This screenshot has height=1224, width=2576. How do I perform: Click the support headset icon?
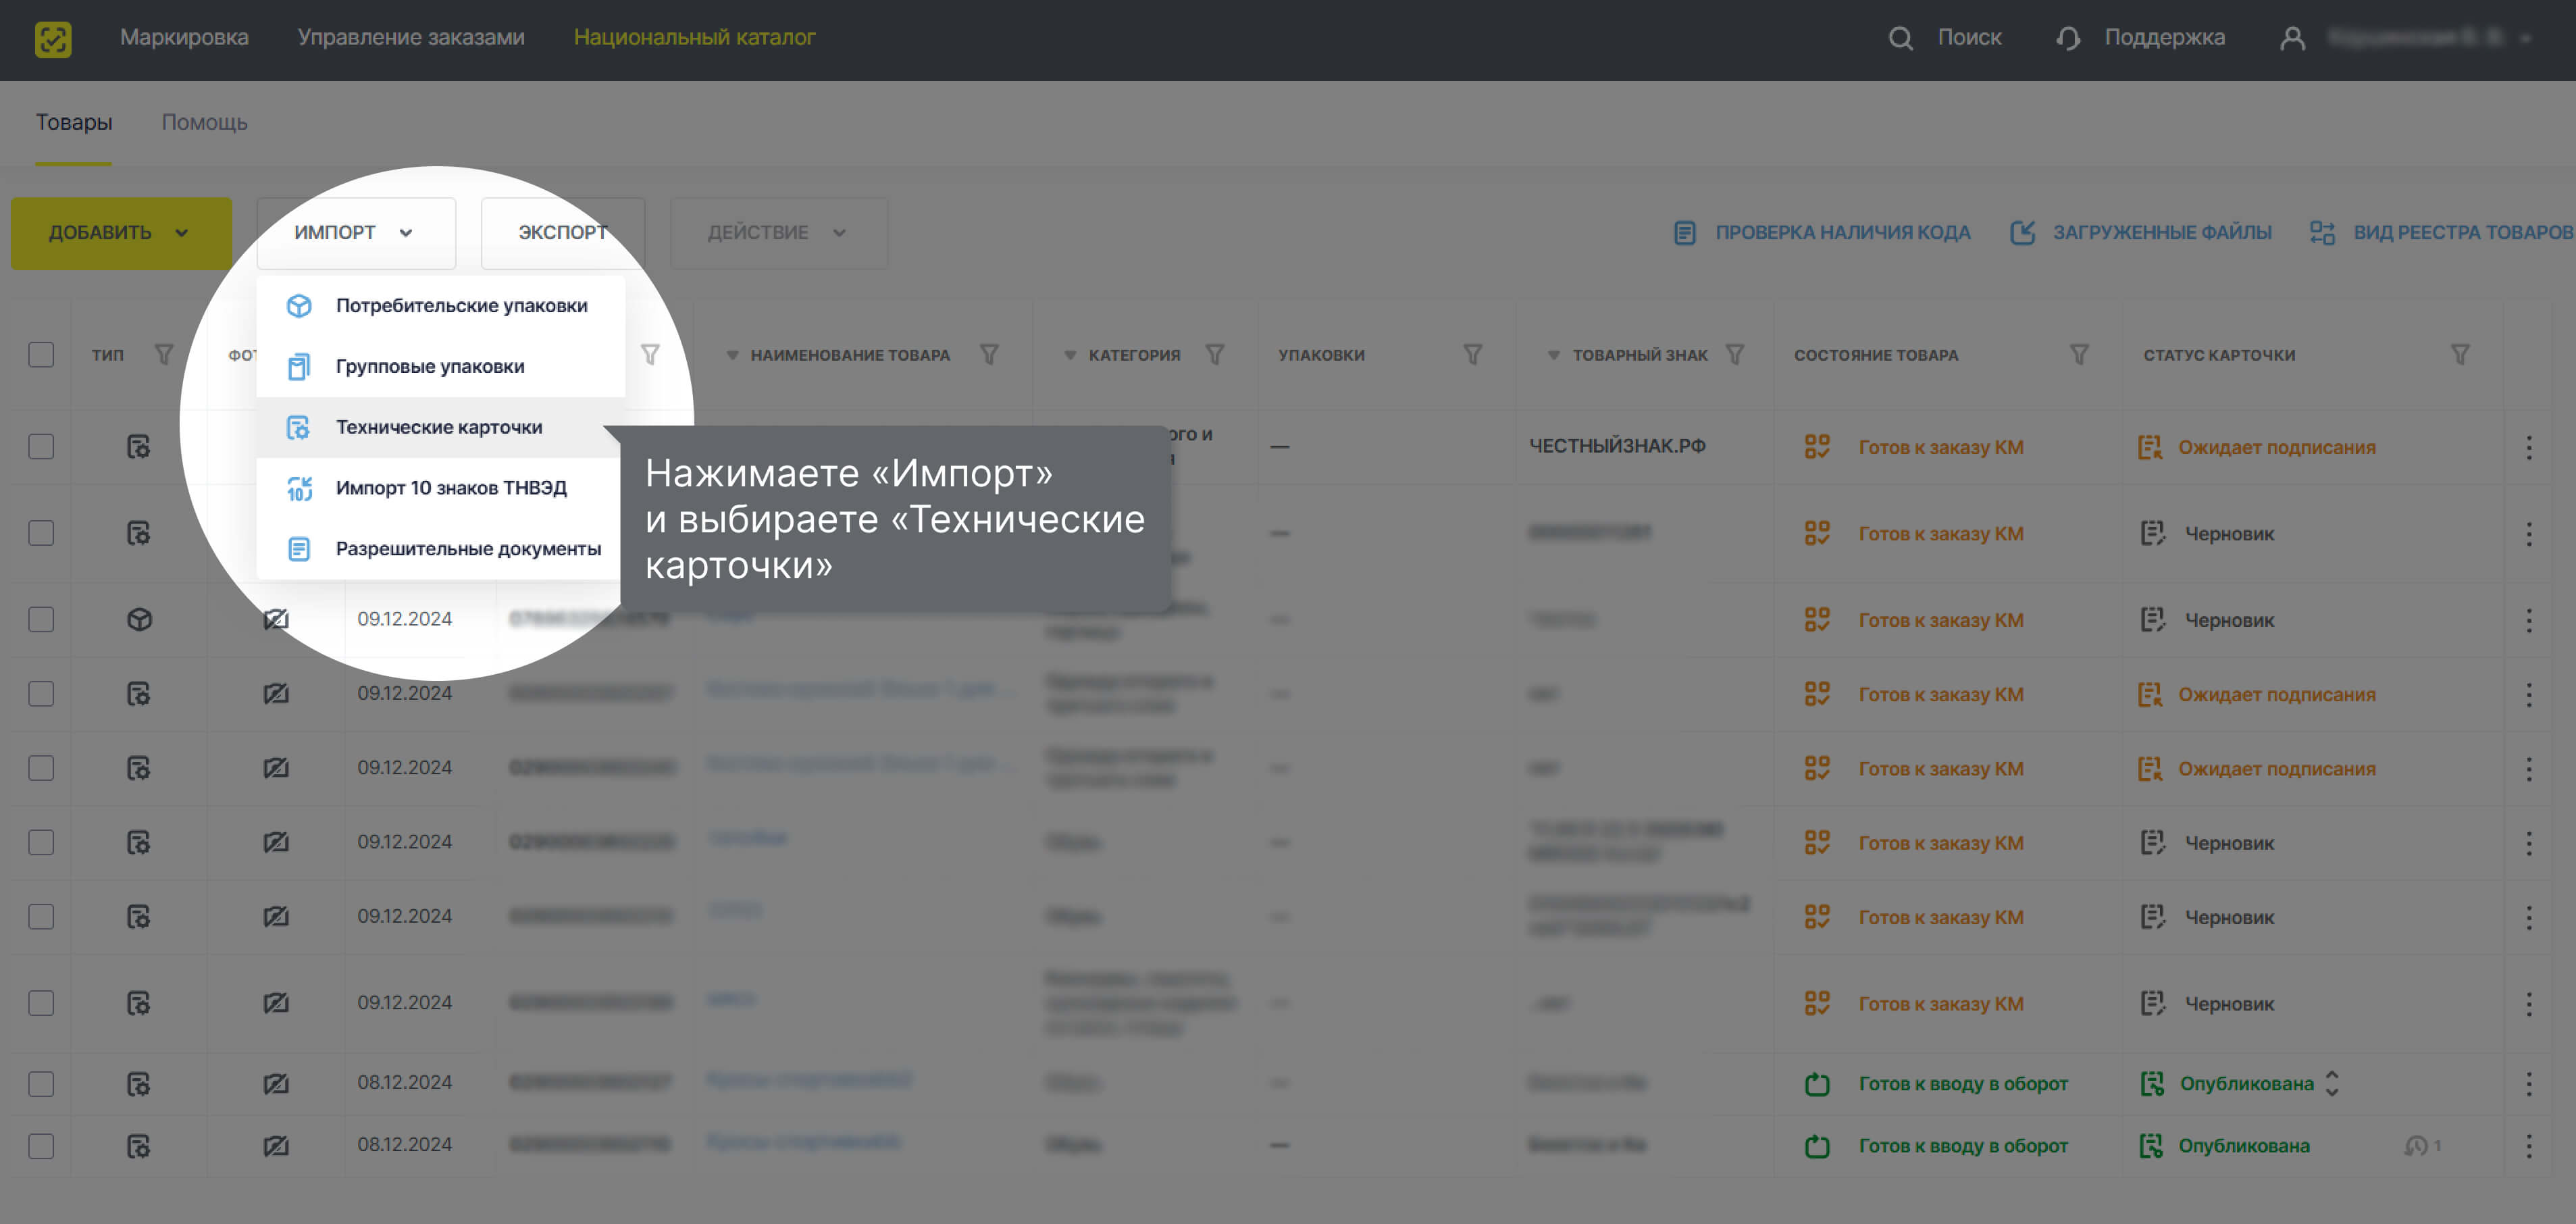[2068, 38]
